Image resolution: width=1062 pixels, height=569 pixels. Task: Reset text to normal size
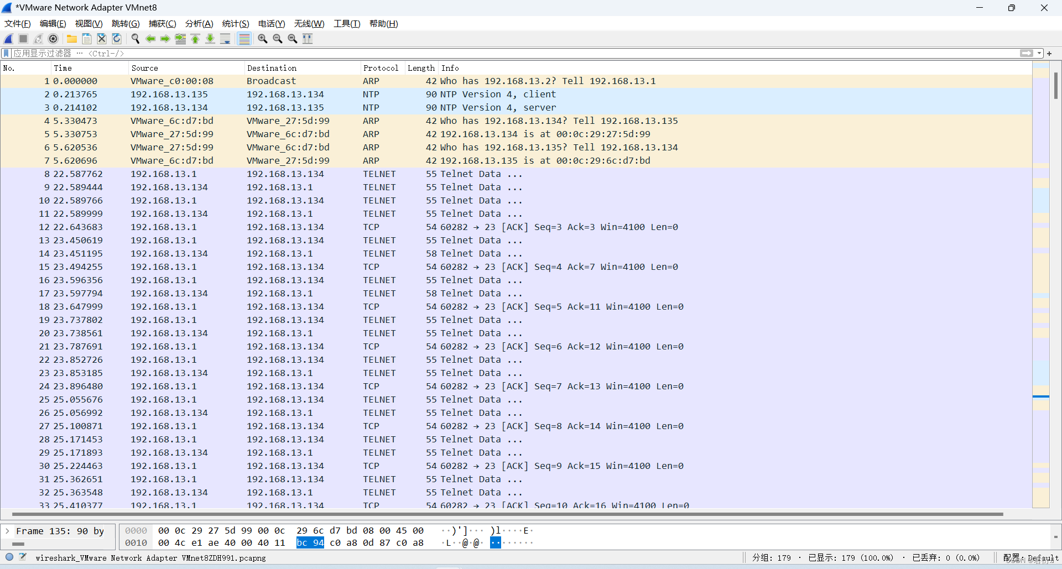pos(293,39)
